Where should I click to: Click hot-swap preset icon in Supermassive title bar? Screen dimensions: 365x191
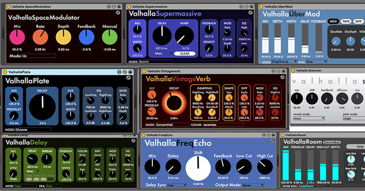click(x=246, y=6)
